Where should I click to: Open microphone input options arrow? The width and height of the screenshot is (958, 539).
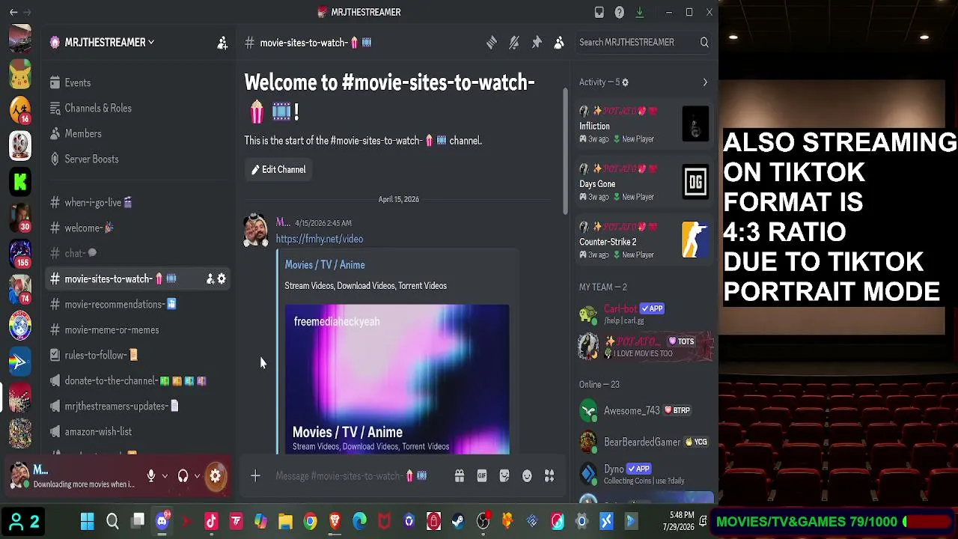pos(165,476)
